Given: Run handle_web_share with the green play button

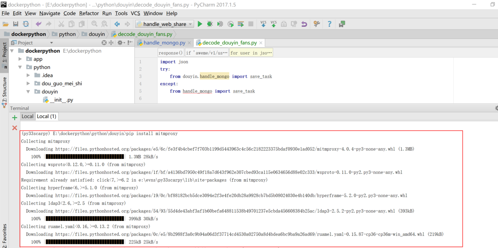Looking at the screenshot, I should tap(200, 24).
